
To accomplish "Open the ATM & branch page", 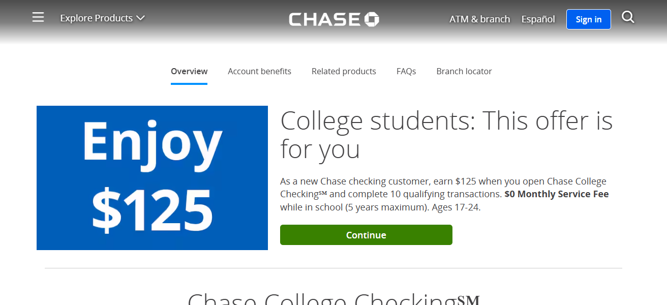I will 479,19.
